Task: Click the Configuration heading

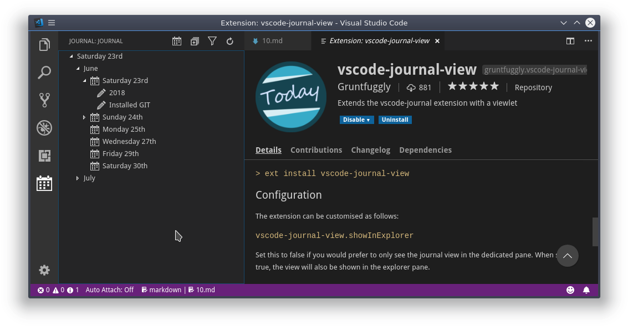Action: click(x=289, y=195)
